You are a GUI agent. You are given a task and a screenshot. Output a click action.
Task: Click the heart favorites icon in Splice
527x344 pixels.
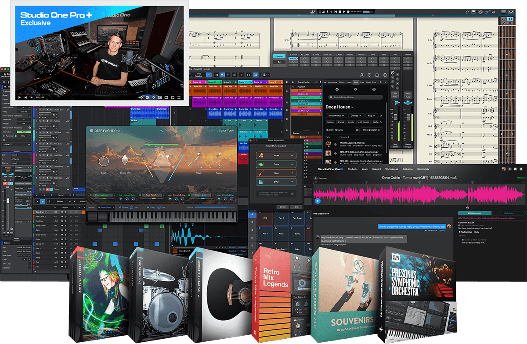coord(355,89)
